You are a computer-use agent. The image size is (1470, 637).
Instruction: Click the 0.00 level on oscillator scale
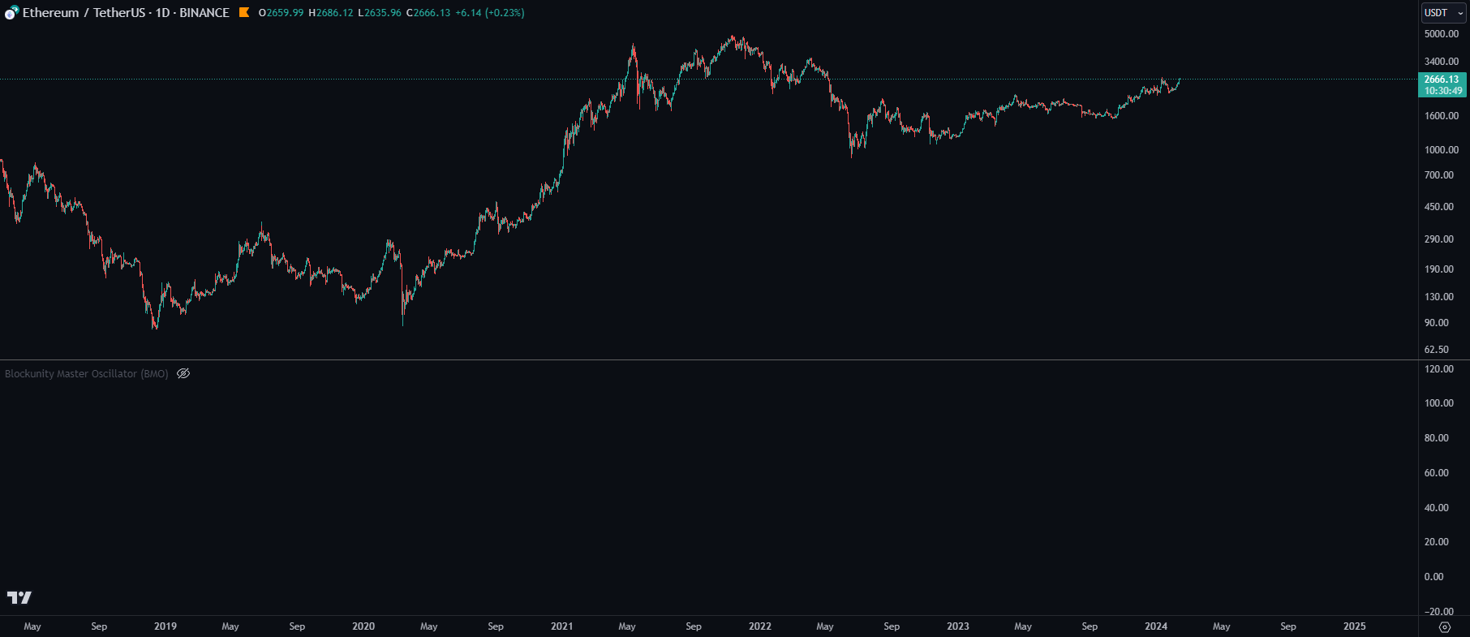1433,577
